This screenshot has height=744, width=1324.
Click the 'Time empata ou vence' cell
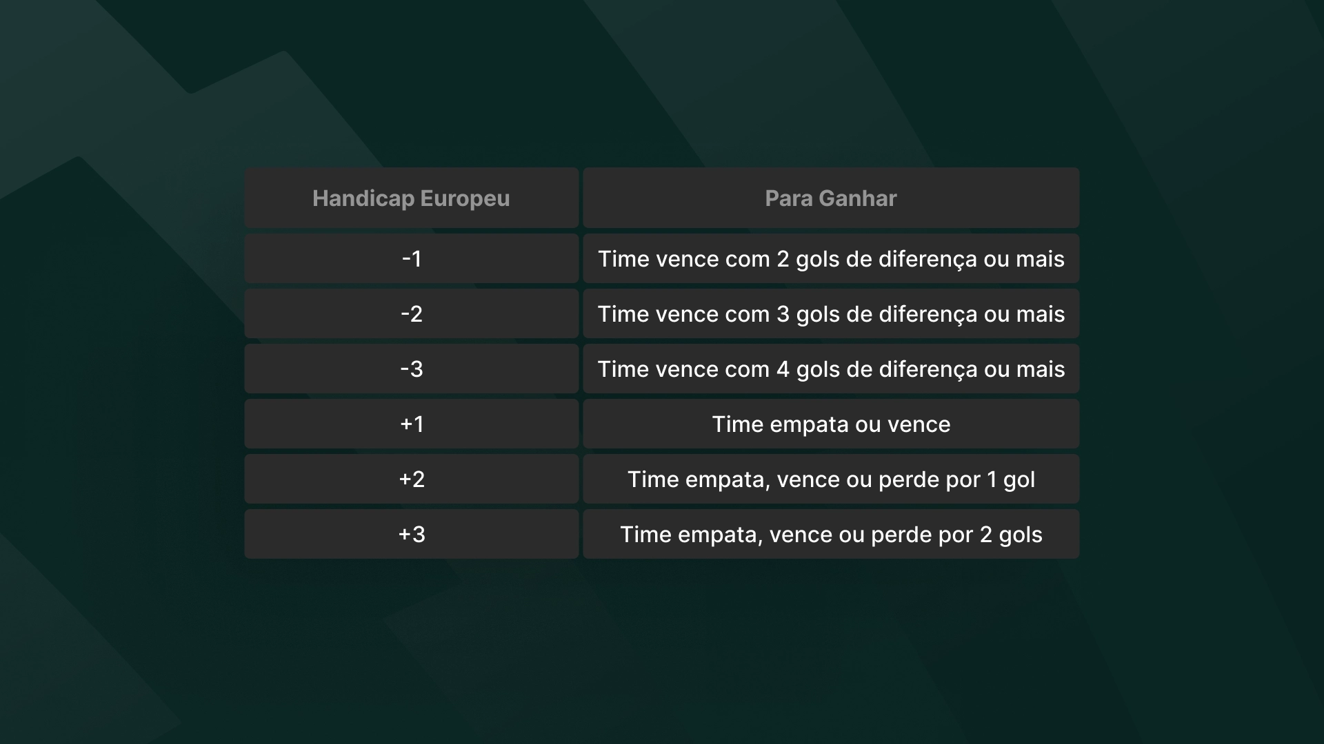[830, 424]
